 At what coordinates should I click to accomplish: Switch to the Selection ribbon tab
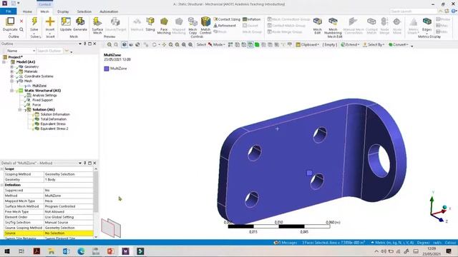pyautogui.click(x=84, y=11)
